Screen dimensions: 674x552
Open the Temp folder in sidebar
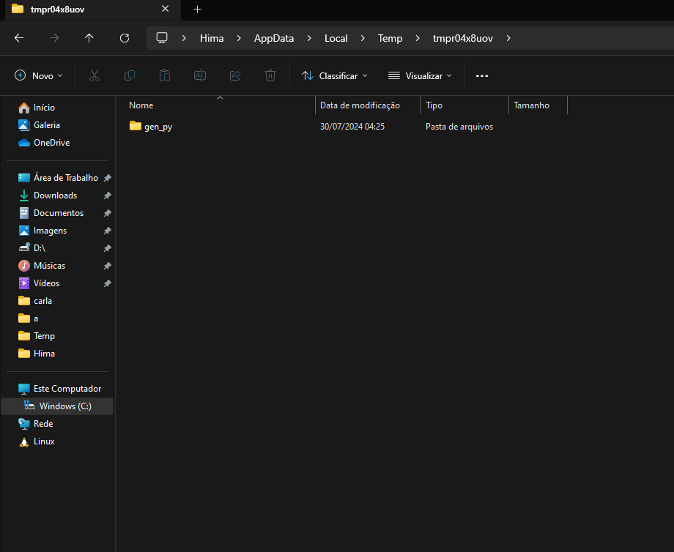[36, 336]
